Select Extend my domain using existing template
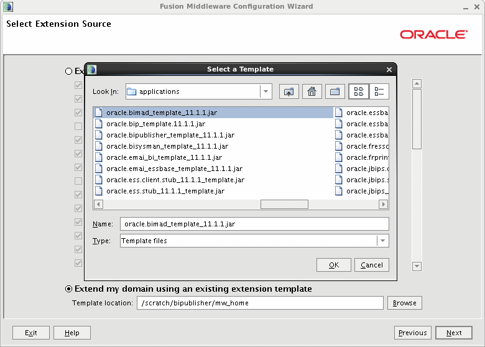The height and width of the screenshot is (347, 485). point(68,289)
